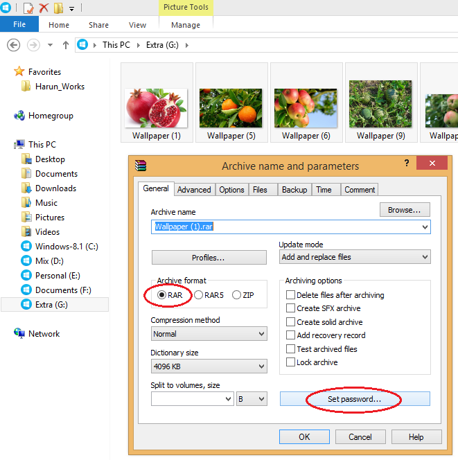Click the Network icon in the sidebar
This screenshot has width=458, height=460.
(19, 333)
